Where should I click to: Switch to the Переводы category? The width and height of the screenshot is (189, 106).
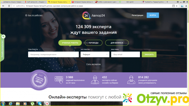(x=93, y=43)
